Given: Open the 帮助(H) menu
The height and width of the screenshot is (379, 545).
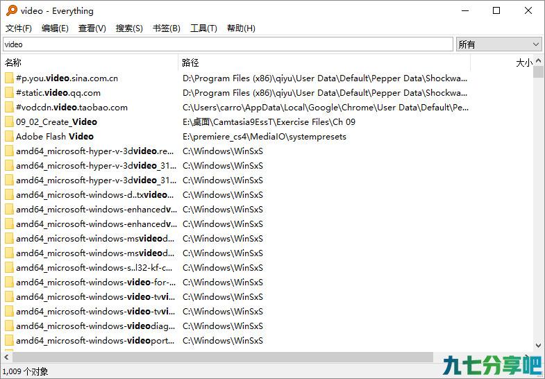Looking at the screenshot, I should point(241,28).
